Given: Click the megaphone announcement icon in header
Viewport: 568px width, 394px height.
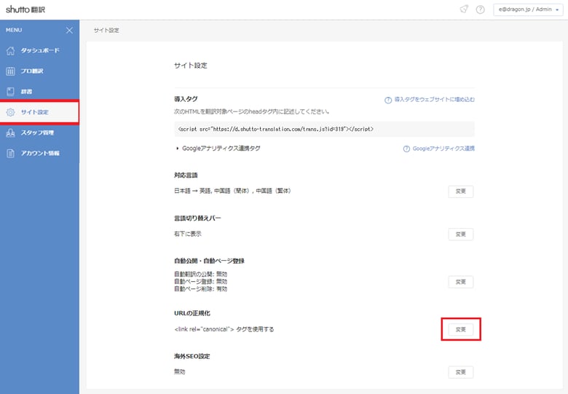Looking at the screenshot, I should (x=464, y=9).
